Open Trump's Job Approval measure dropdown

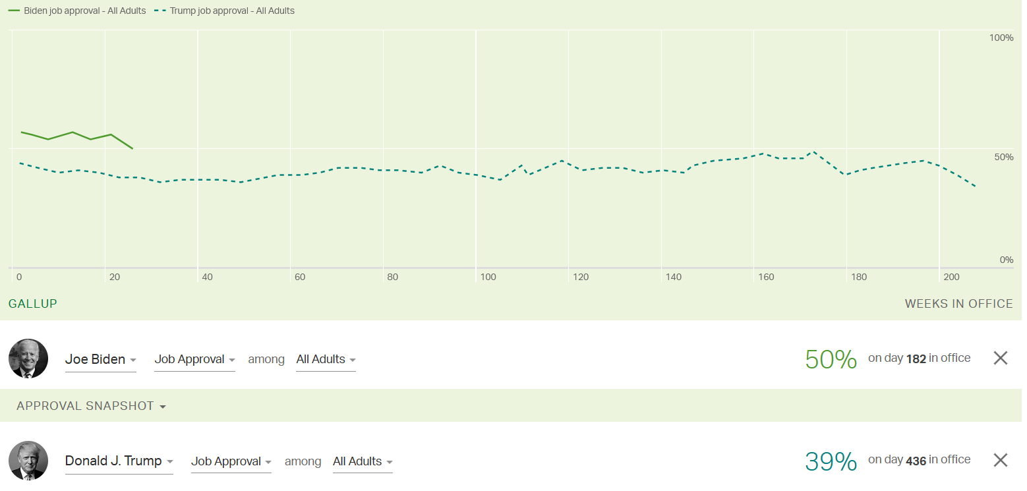231,461
